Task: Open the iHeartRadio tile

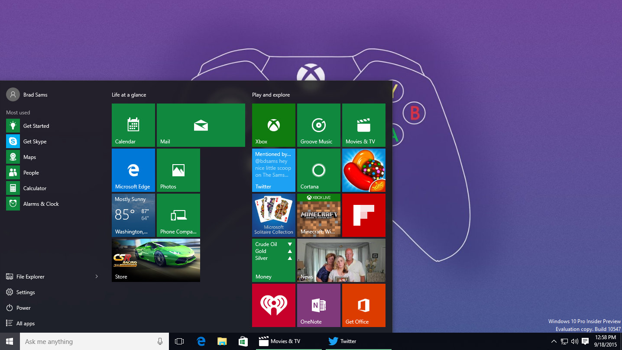Action: 274,305
